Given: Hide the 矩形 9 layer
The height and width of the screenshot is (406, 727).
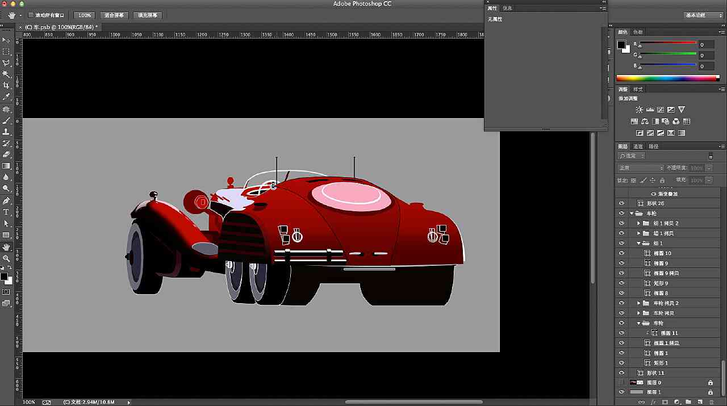Looking at the screenshot, I should 621,283.
